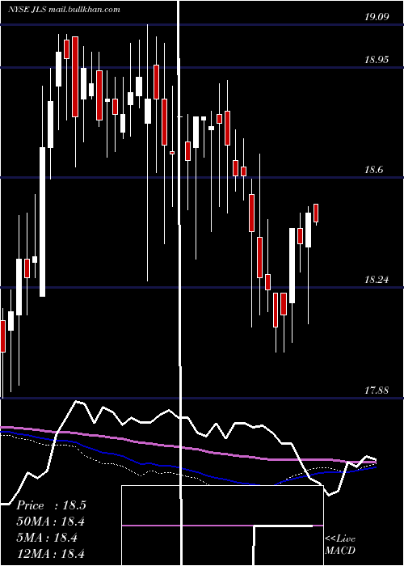Click the '50MA : 18.4' readout
Image resolution: width=404 pixels, height=566 pixels.
pos(51,522)
